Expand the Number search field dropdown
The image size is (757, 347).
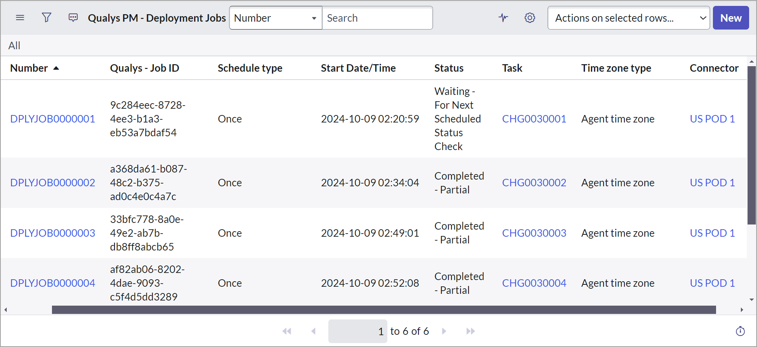click(276, 18)
